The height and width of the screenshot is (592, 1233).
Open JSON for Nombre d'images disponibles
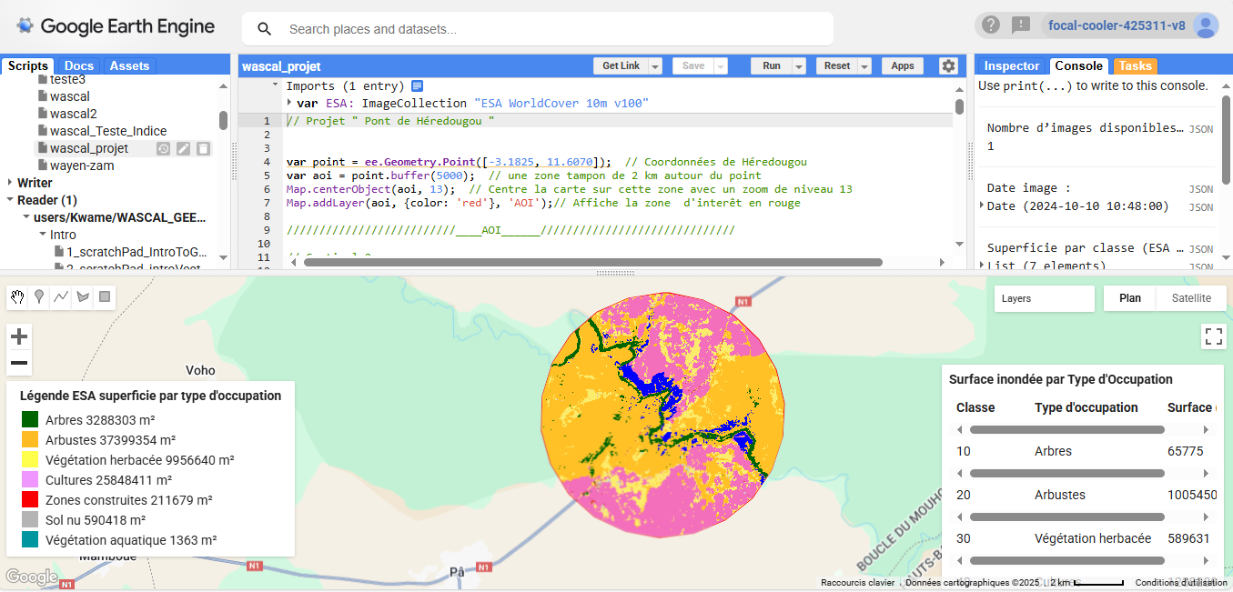[1201, 129]
